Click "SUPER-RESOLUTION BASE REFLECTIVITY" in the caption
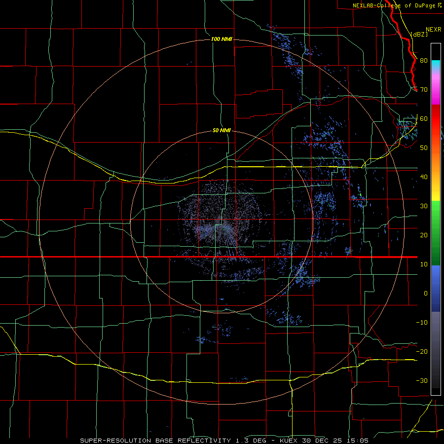 [x=155, y=441]
